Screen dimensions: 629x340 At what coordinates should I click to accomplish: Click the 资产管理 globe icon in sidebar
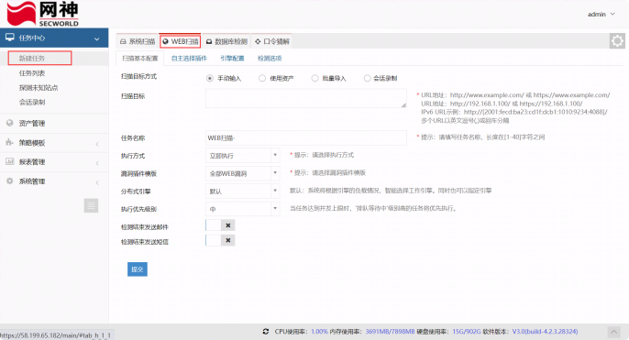(x=10, y=123)
